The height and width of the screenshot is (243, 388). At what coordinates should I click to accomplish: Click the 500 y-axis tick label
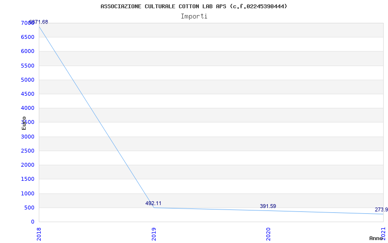pyautogui.click(x=30, y=208)
